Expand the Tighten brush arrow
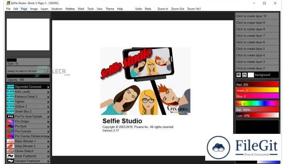This screenshot has width=284, height=164. 48,102
